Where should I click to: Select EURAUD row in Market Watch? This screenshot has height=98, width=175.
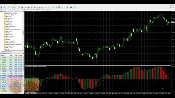point(11,70)
